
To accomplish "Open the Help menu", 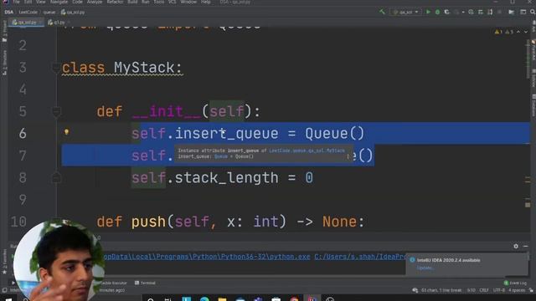I will [205, 2].
